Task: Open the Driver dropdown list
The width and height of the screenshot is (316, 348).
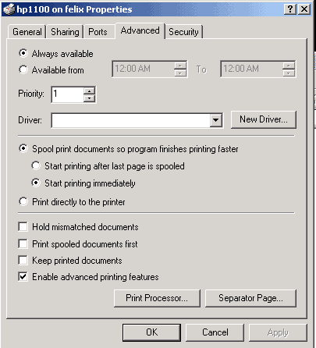Action: click(216, 120)
